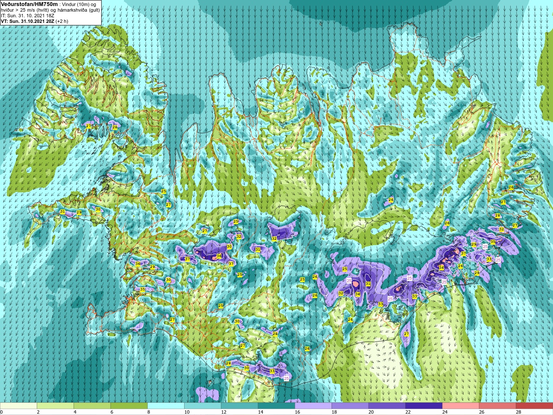Screen dimensions: 553x415
Task: Select the 26–28 m/s salmon legend swatch
Action: (498, 406)
